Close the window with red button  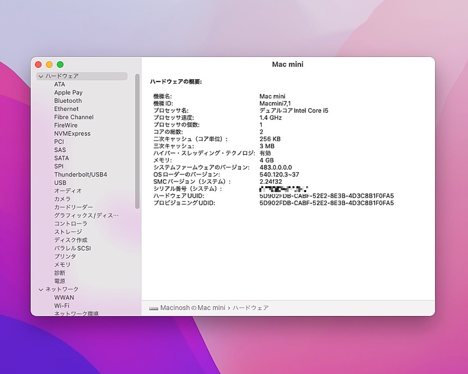point(38,65)
